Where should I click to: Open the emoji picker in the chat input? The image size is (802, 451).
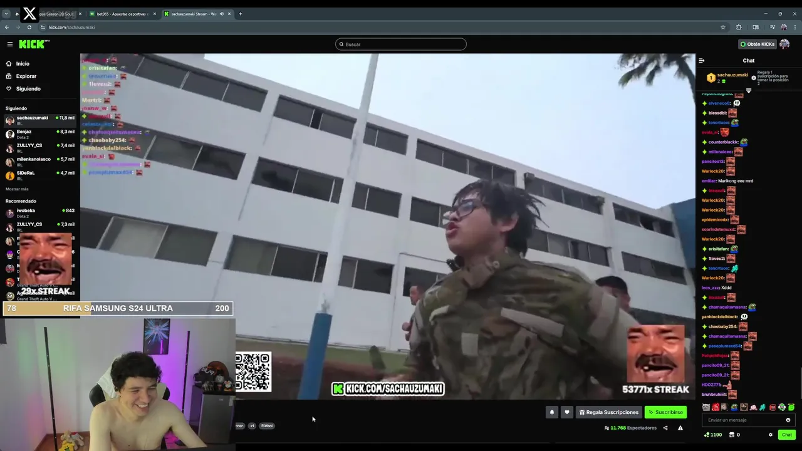point(788,420)
